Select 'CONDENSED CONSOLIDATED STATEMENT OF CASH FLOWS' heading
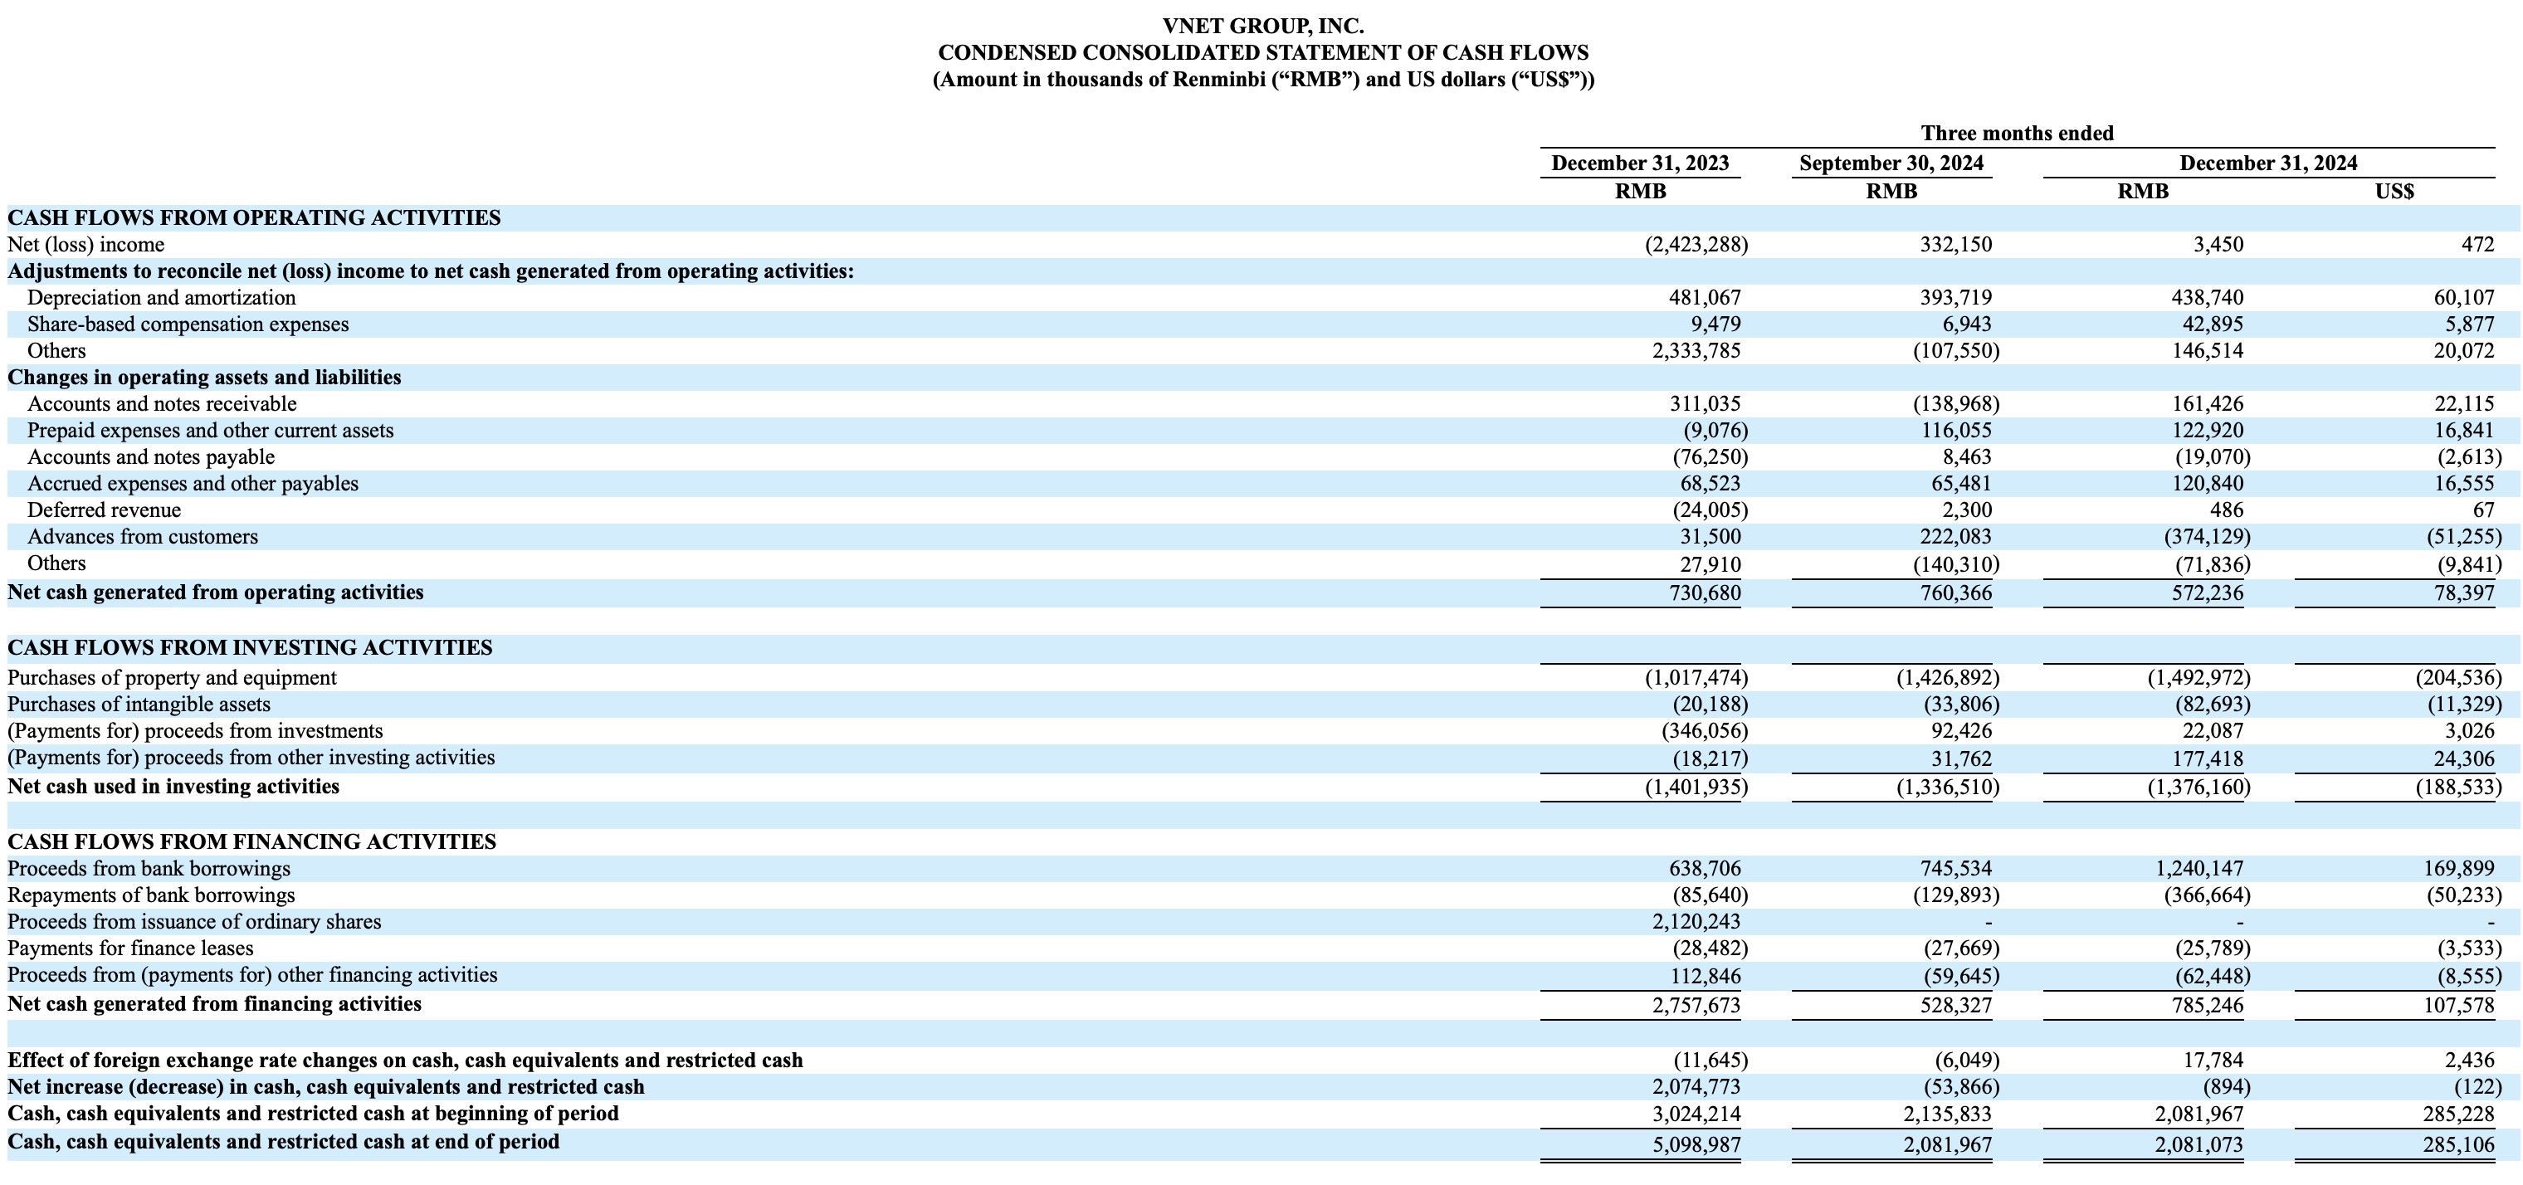Screen dimensions: 2523x1185 click(x=1262, y=53)
